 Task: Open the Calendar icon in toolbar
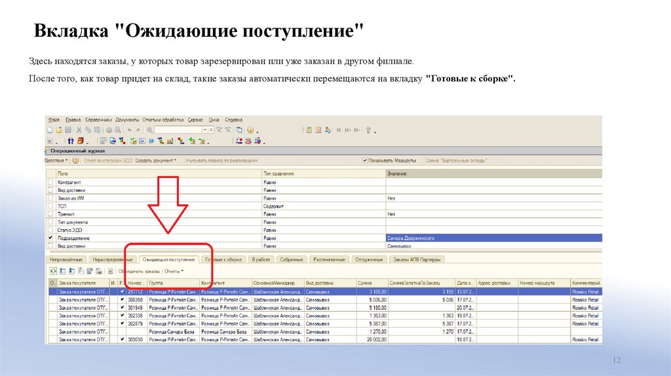(x=318, y=130)
